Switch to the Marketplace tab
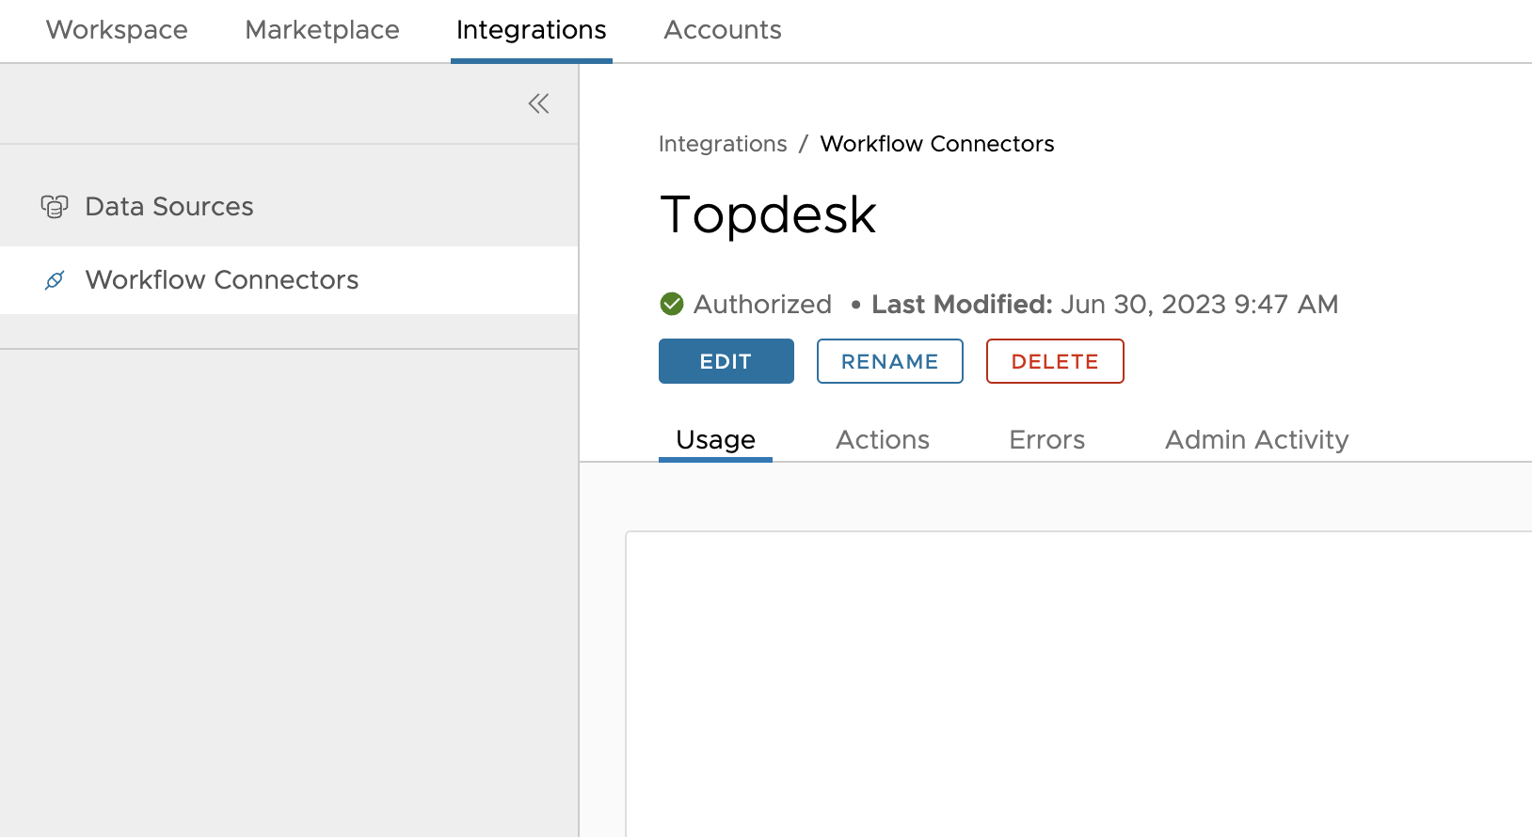Viewport: 1532px width, 837px height. (x=322, y=30)
